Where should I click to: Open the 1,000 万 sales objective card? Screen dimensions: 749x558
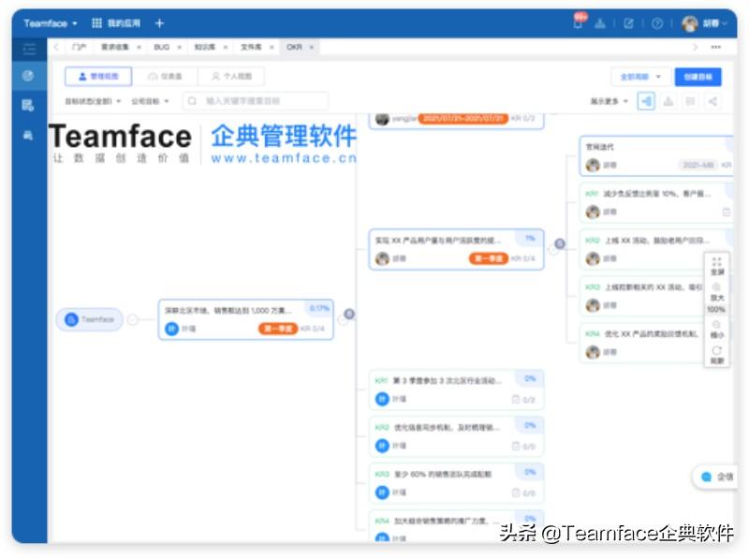click(245, 319)
